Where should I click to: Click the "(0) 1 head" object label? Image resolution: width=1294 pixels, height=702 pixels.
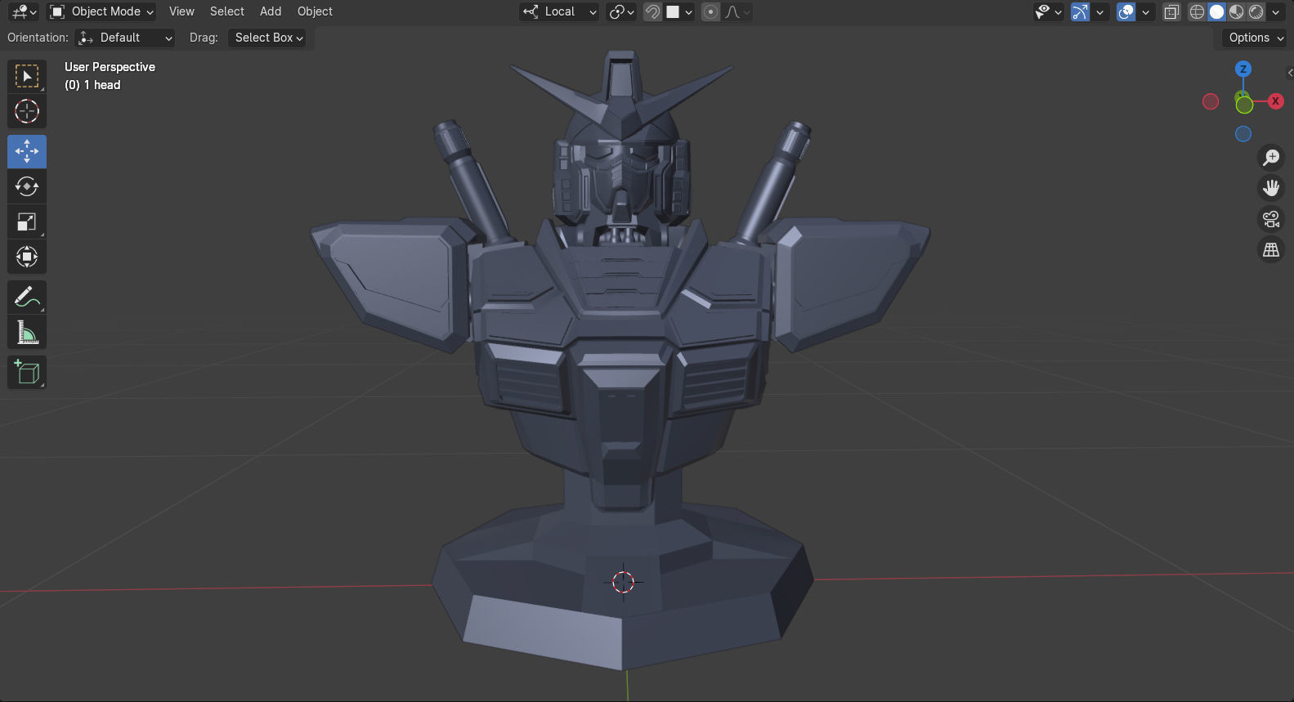pyautogui.click(x=92, y=85)
